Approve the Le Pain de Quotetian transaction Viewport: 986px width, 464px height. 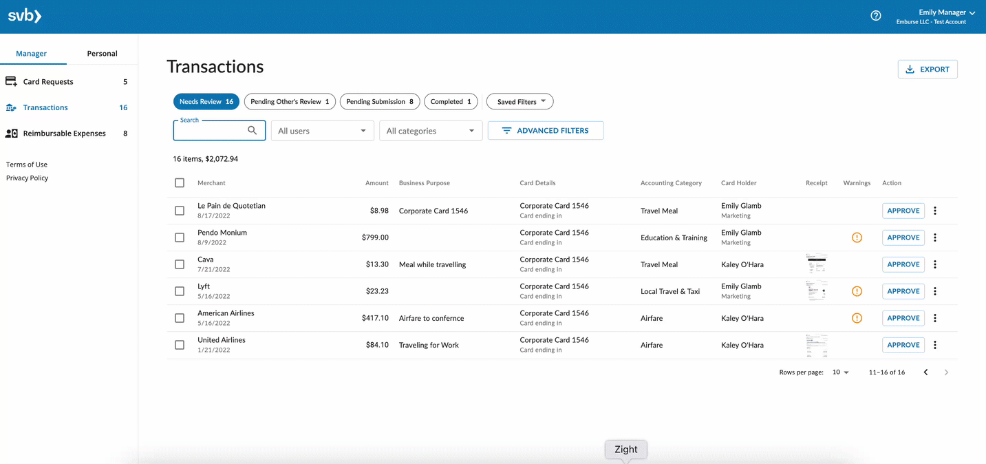[x=903, y=211]
